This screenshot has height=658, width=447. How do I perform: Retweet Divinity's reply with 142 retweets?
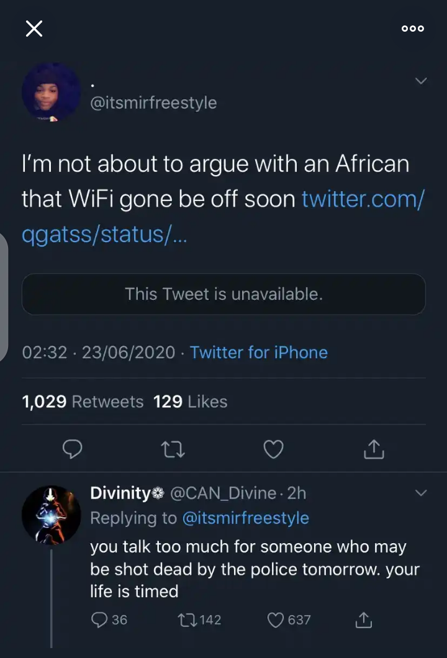[x=183, y=620]
